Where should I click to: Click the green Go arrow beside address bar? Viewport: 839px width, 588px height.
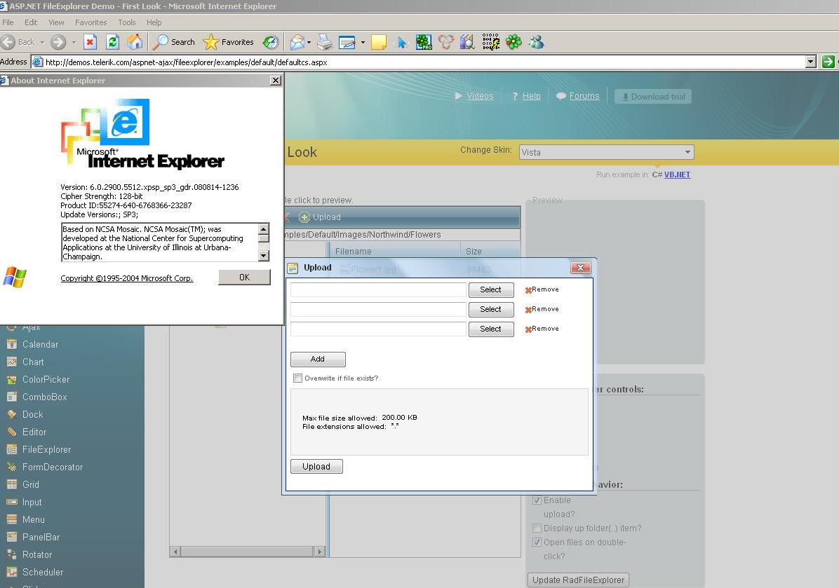(x=828, y=62)
